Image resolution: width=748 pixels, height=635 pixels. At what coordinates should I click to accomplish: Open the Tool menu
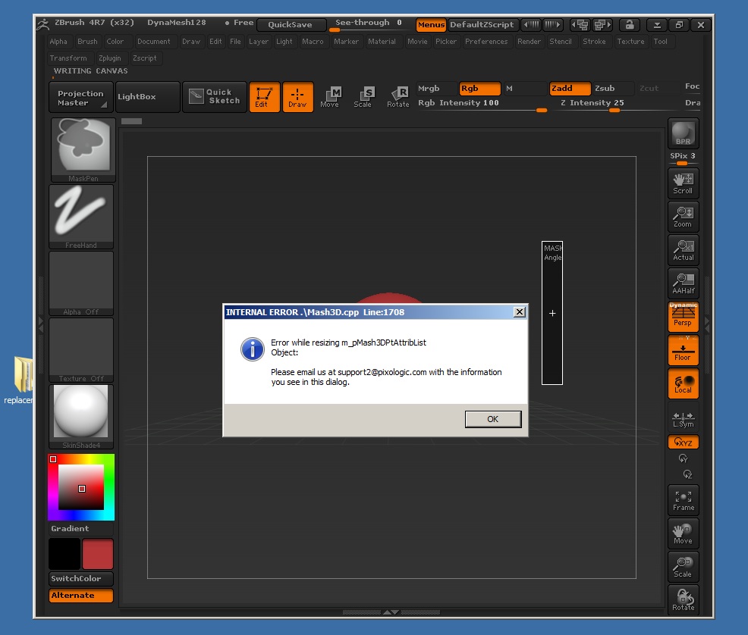661,42
